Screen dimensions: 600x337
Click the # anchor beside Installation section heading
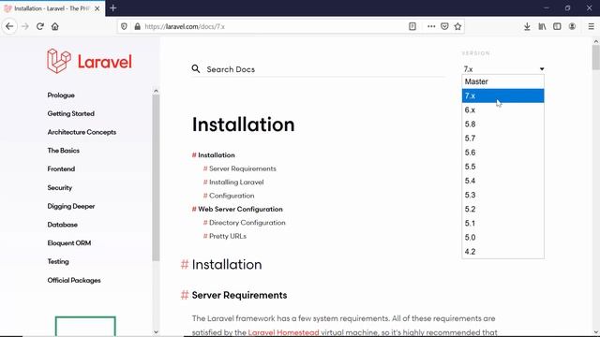click(185, 264)
